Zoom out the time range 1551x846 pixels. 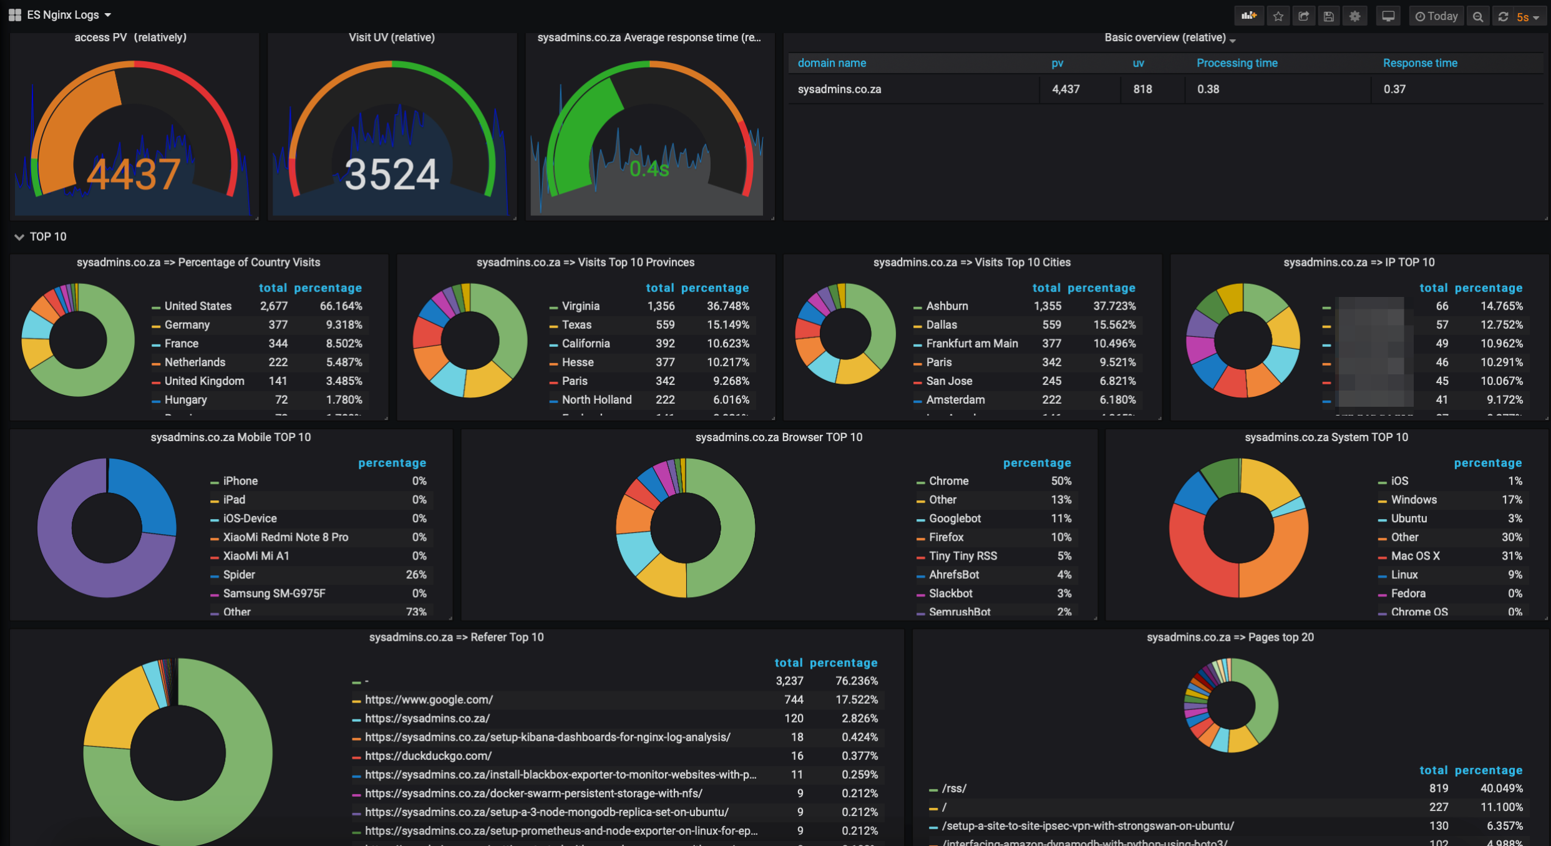[x=1477, y=16]
